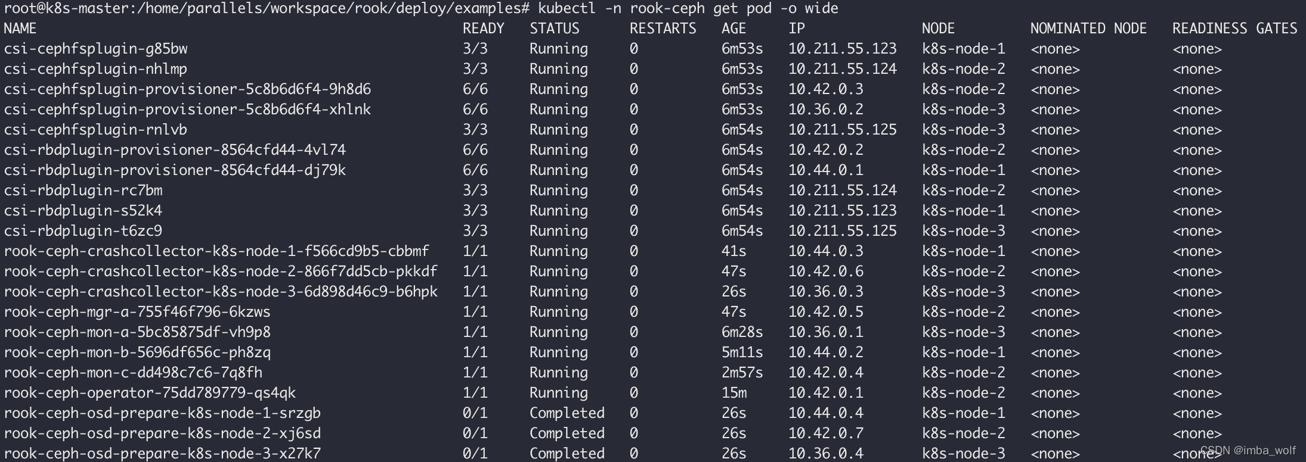Select pod rook-ceph-osd-prepare-k8s-node-1-srzgb
Image resolution: width=1306 pixels, height=462 pixels.
click(162, 413)
